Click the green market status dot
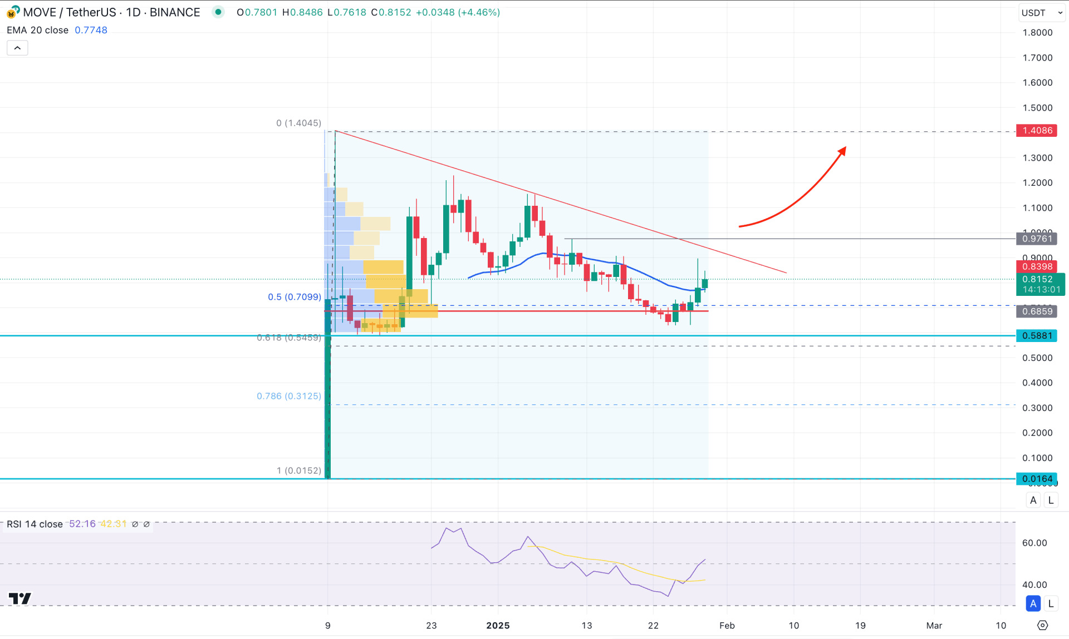This screenshot has height=639, width=1069. tap(218, 12)
